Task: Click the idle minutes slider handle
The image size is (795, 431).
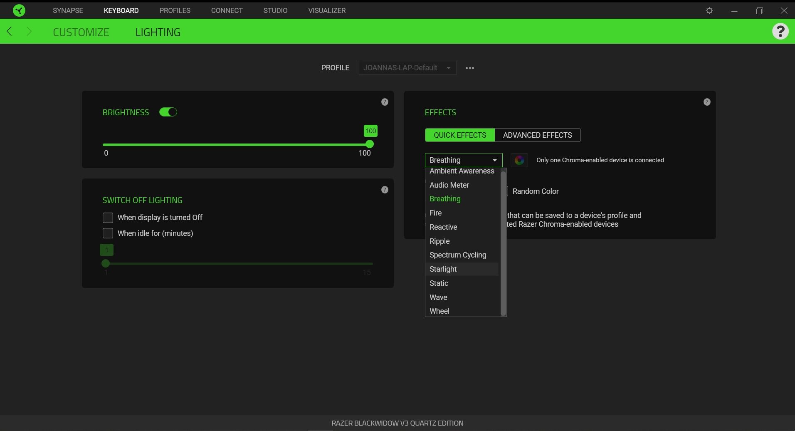Action: (106, 263)
